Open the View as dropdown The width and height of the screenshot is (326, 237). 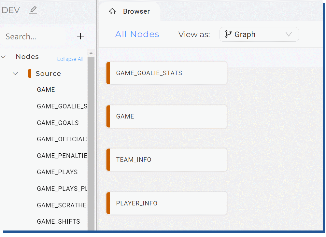point(259,34)
